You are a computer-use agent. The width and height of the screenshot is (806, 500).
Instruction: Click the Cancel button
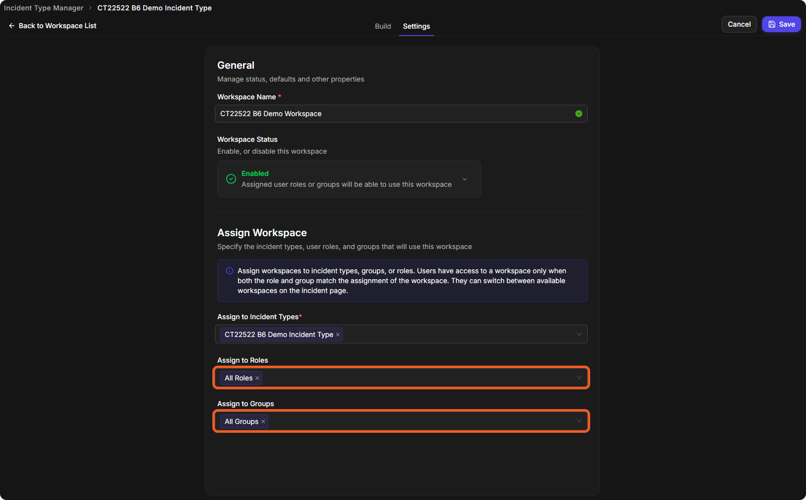(739, 24)
